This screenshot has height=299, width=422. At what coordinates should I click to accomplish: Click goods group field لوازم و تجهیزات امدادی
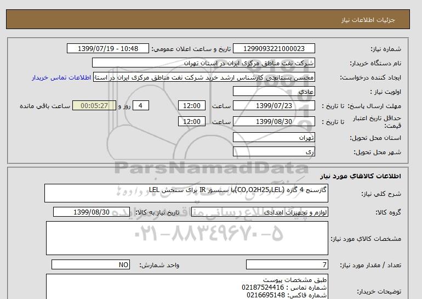pos(260,212)
